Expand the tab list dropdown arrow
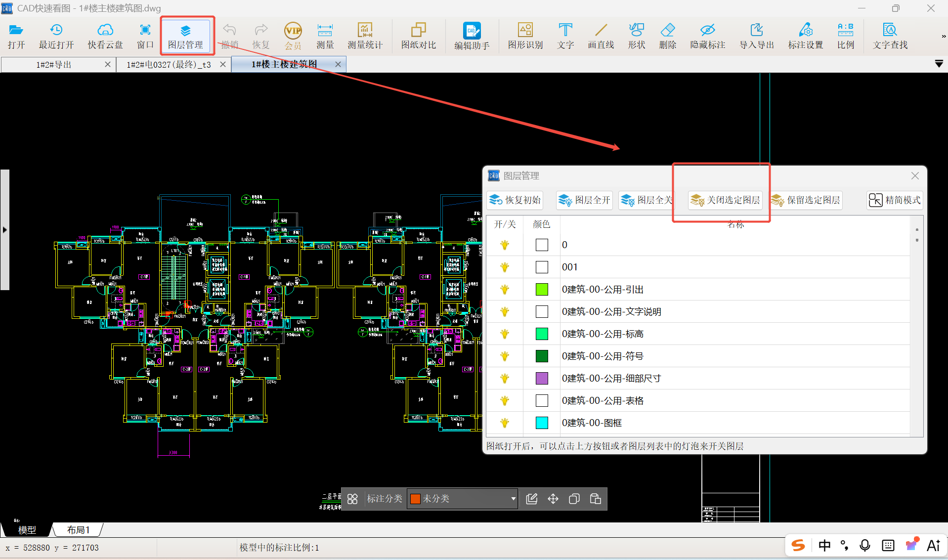The image size is (948, 560). [939, 64]
